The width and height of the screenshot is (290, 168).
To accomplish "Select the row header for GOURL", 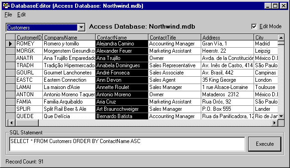I will (x=10, y=73).
